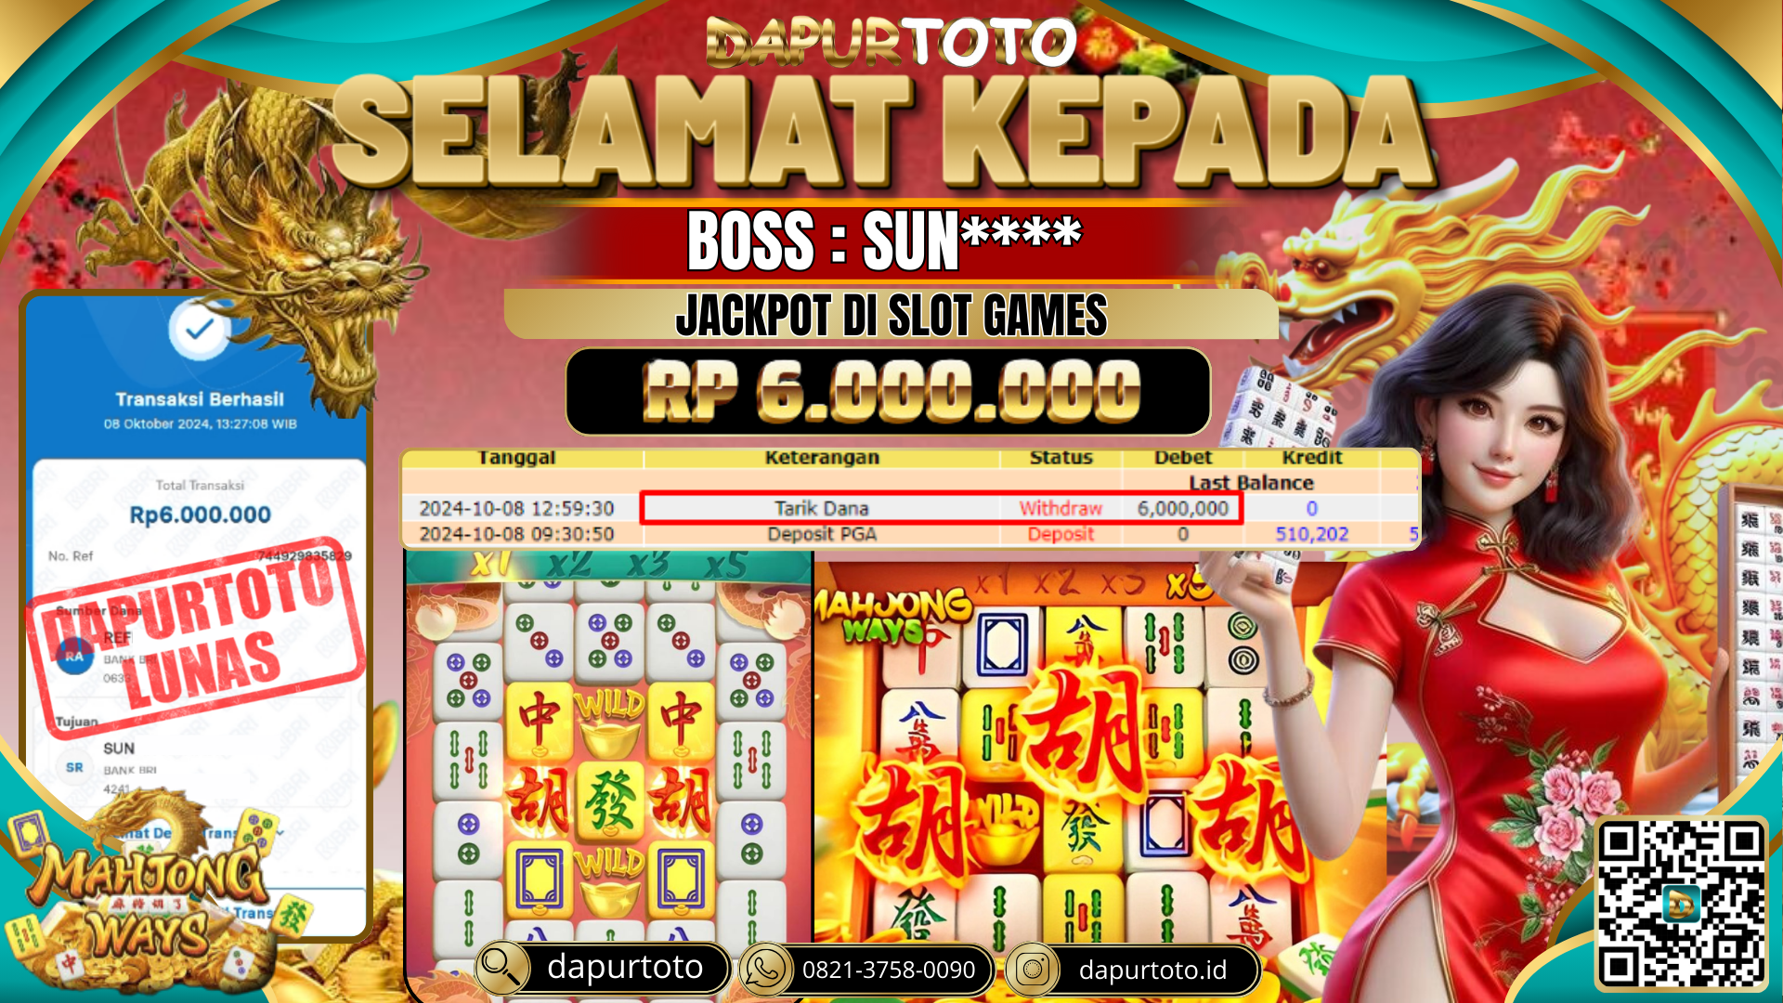Image resolution: width=1783 pixels, height=1003 pixels.
Task: Click the WhatsApp phone icon
Action: tap(764, 970)
